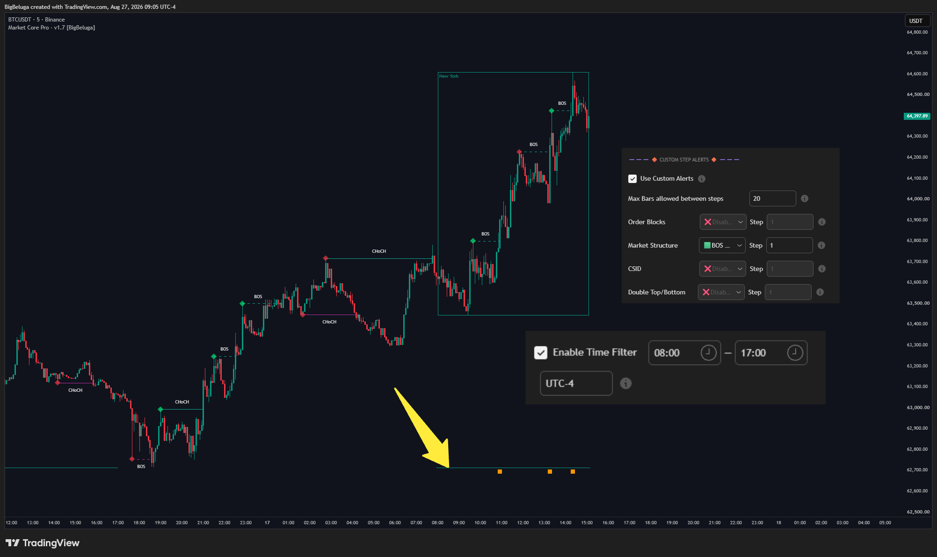The width and height of the screenshot is (937, 557).
Task: Click the TradingView logo at bottom left
Action: (x=43, y=543)
